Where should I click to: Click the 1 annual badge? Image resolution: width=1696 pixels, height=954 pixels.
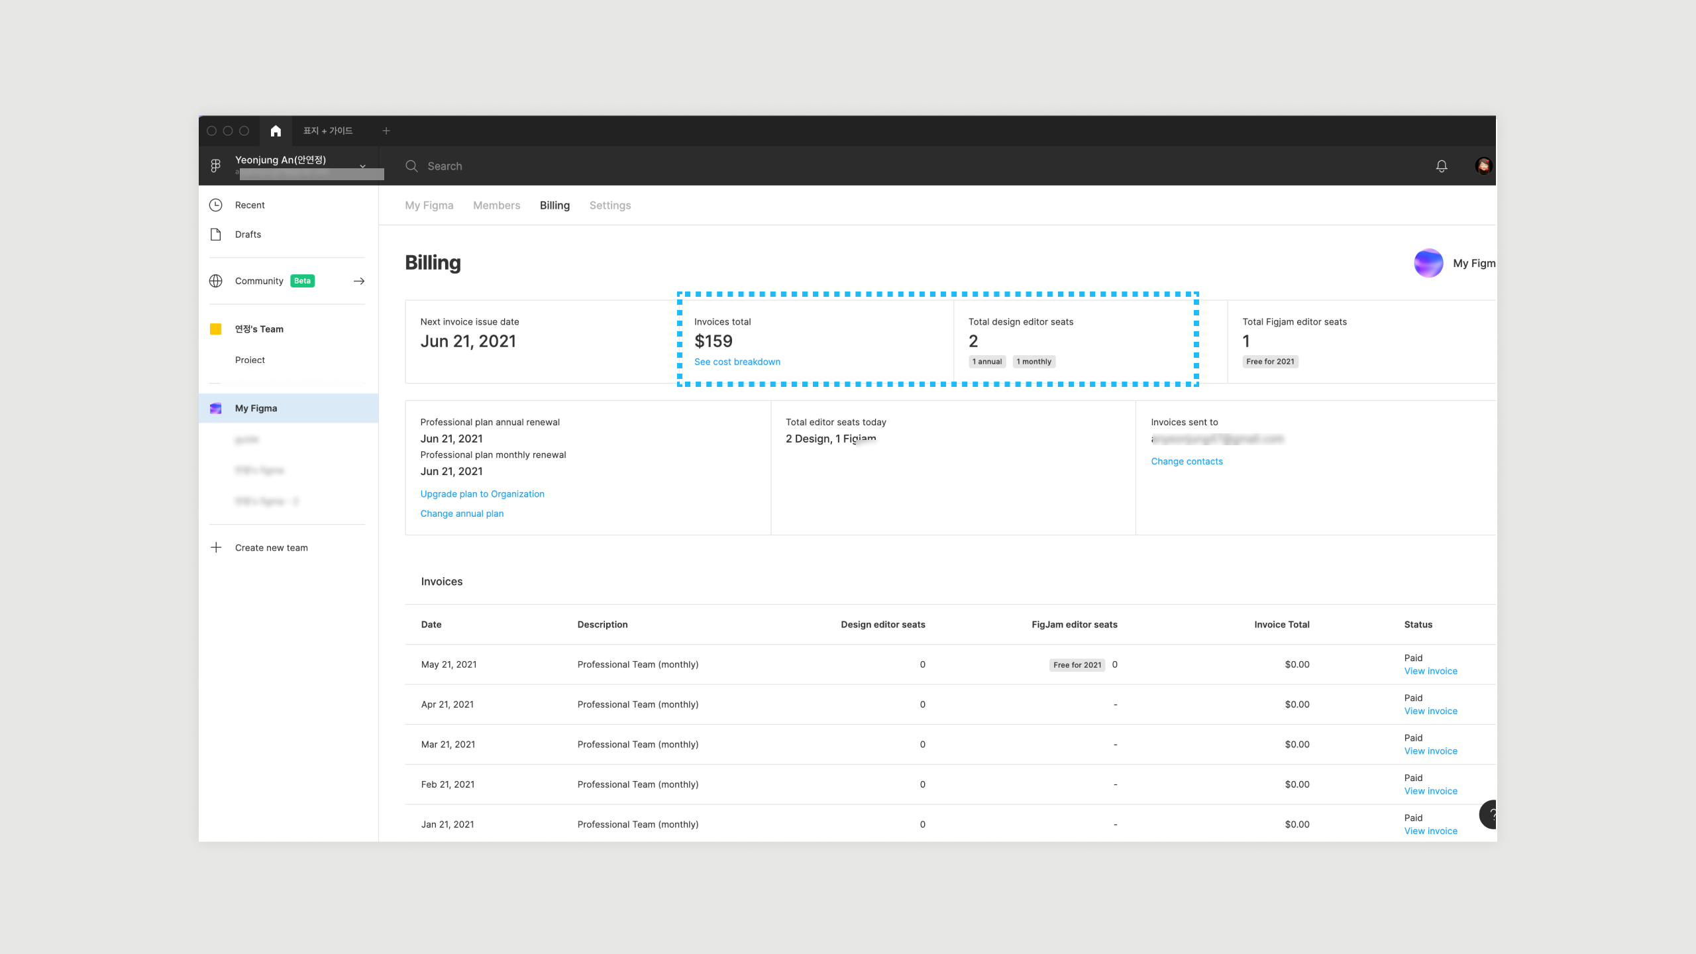pyautogui.click(x=987, y=362)
